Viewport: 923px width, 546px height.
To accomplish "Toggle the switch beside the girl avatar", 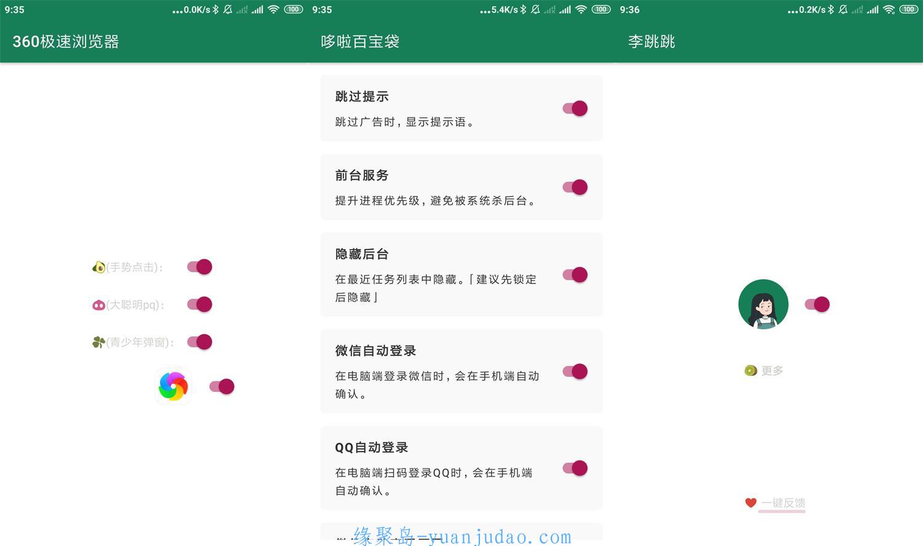I will tap(818, 304).
